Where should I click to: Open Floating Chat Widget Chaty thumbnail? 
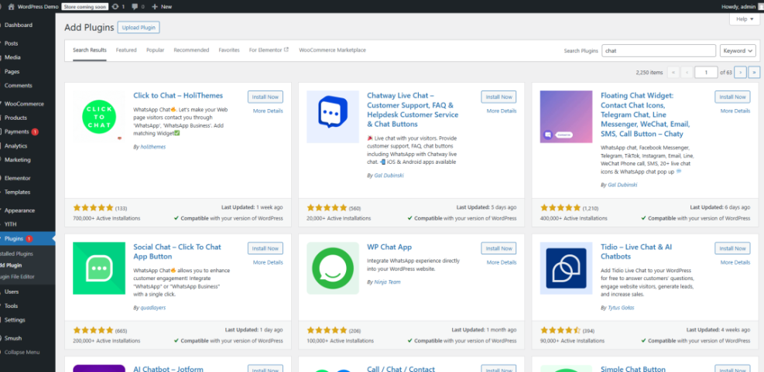coord(566,117)
